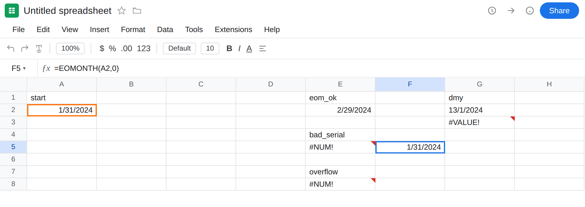Click the .00 decimal places button
Screen dimensions: 585x207
point(127,49)
